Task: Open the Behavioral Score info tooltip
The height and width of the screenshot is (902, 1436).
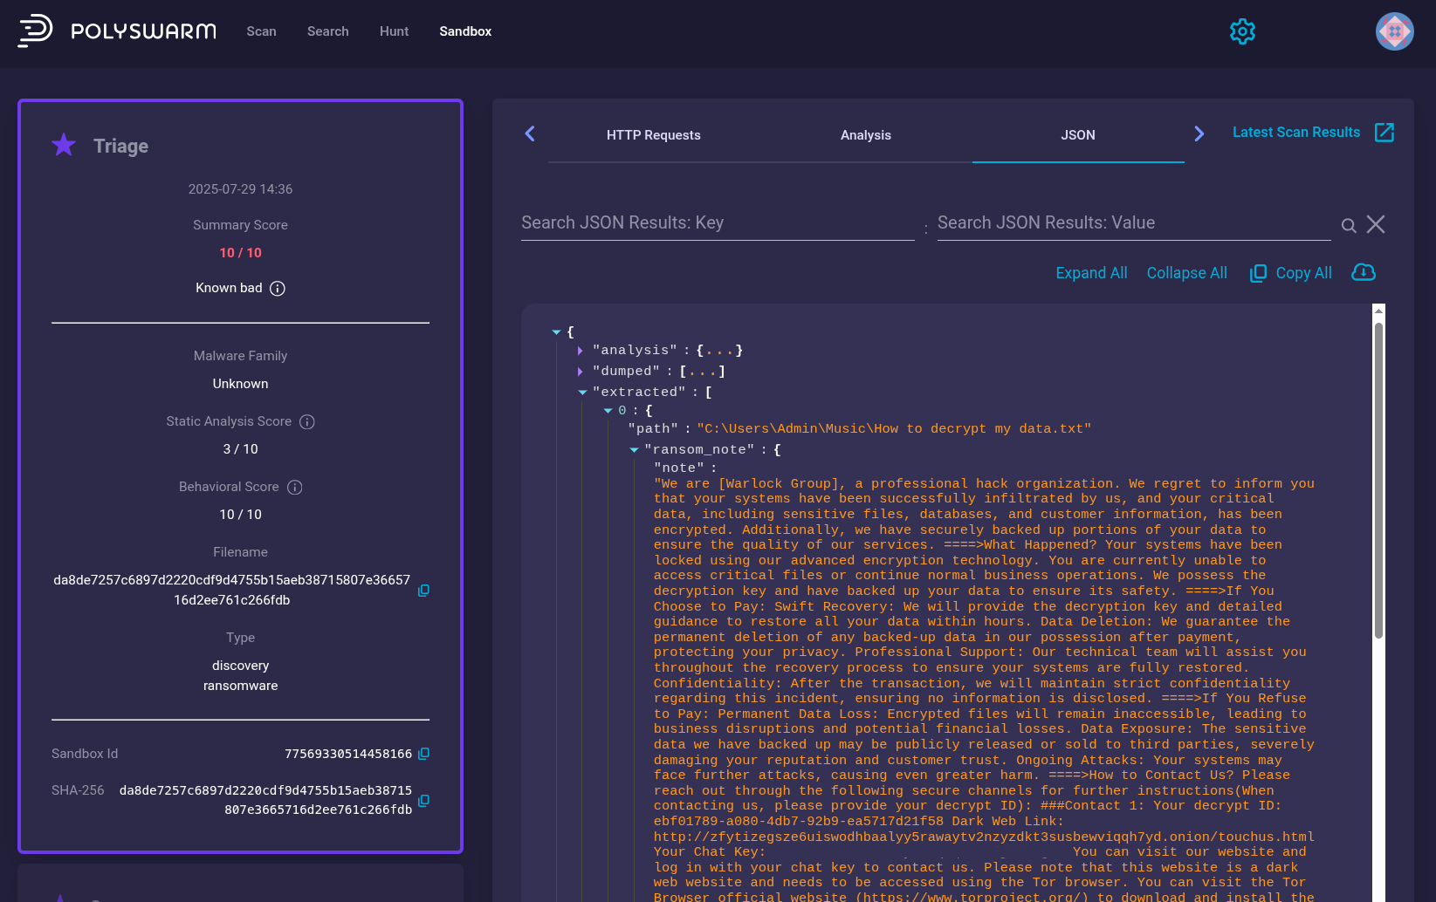Action: pyautogui.click(x=296, y=487)
